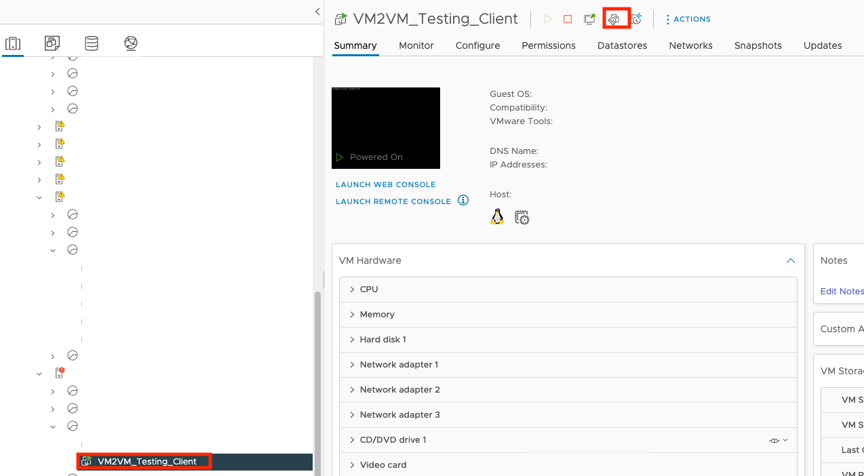
Task: Select the Storage inventory view icon
Action: tap(92, 43)
